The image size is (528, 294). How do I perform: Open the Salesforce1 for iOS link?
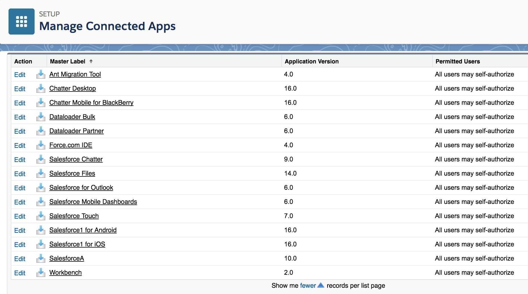click(x=77, y=244)
